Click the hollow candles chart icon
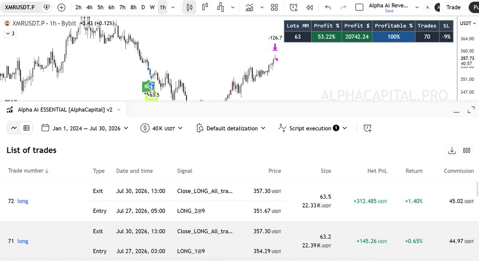This screenshot has width=479, height=261. tap(205, 7)
